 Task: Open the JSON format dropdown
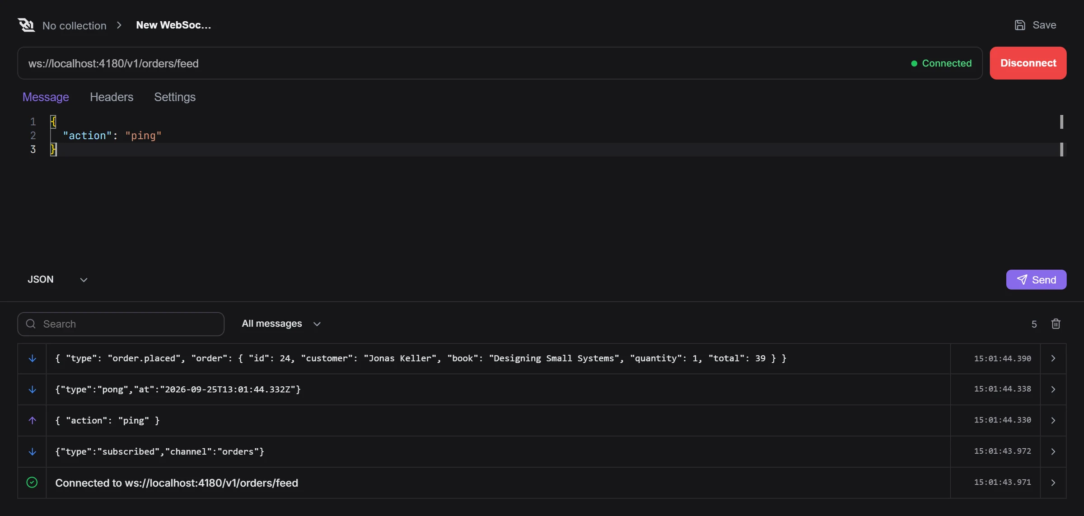pos(57,279)
